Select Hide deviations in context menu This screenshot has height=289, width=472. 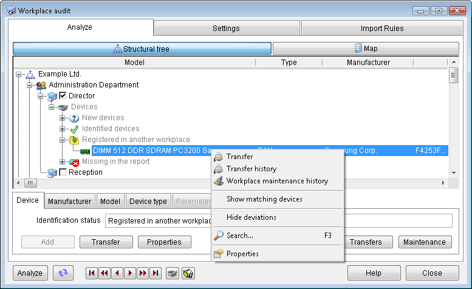(x=278, y=217)
